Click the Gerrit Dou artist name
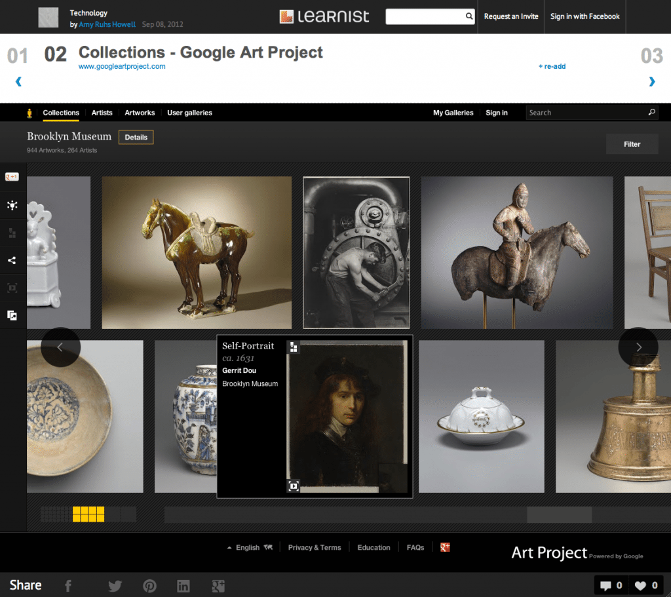 (239, 371)
